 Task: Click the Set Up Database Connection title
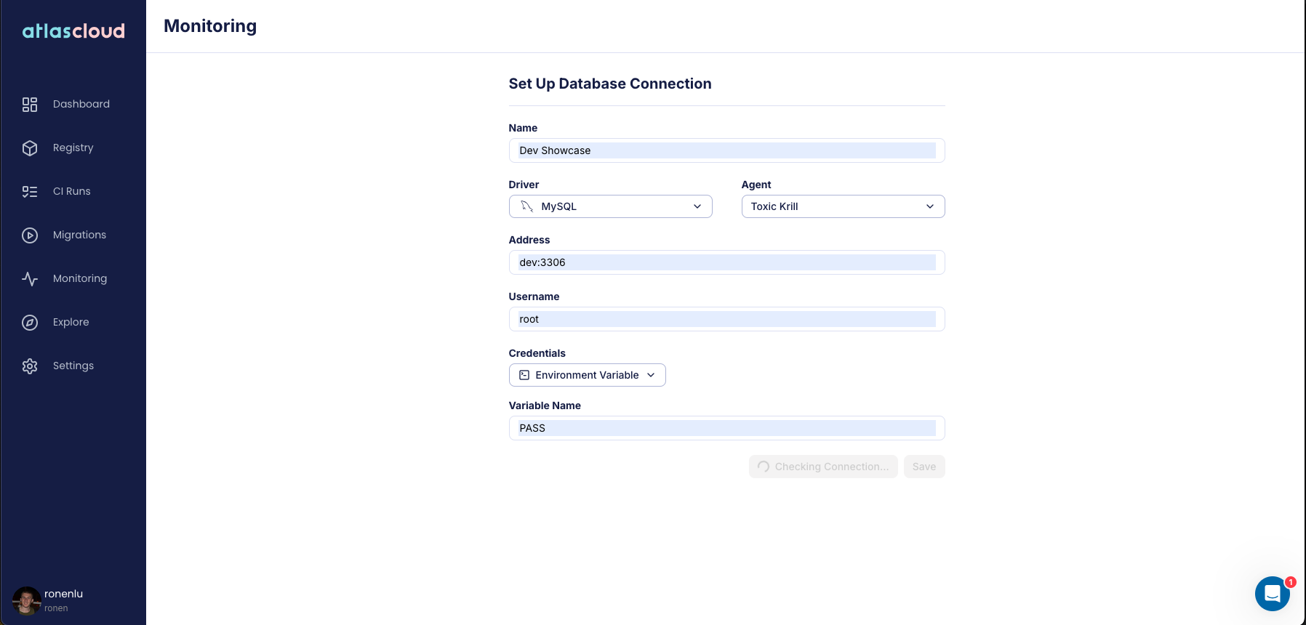[610, 84]
